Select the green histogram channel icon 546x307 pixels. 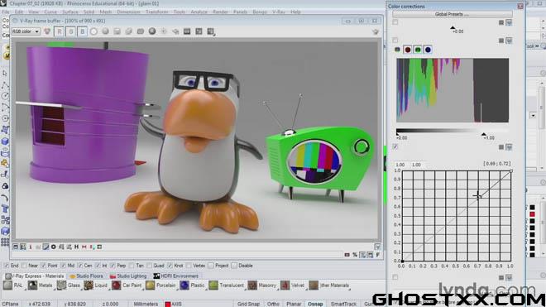(x=418, y=50)
